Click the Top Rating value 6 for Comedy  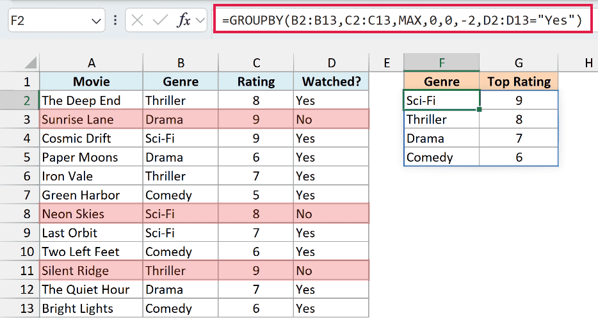pyautogui.click(x=519, y=157)
